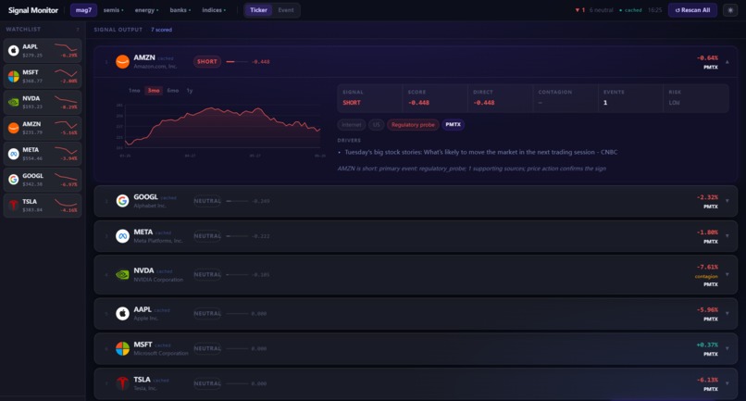This screenshot has width=746, height=401.
Task: Click the GOOGL score bar next to NEUTRAL
Action: coord(237,201)
